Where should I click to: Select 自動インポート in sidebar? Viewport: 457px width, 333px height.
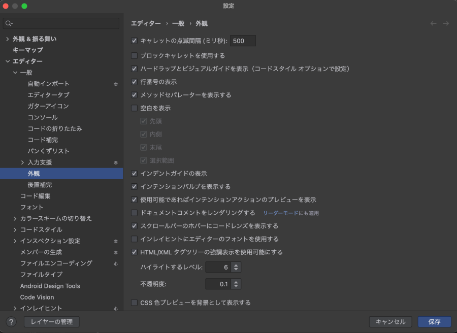point(48,84)
